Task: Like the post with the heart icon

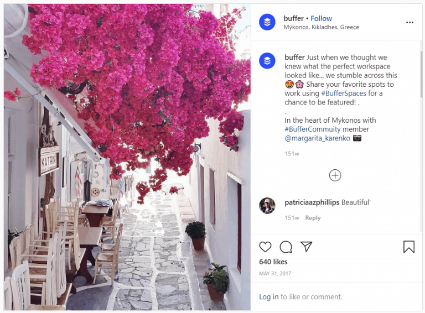Action: [265, 247]
